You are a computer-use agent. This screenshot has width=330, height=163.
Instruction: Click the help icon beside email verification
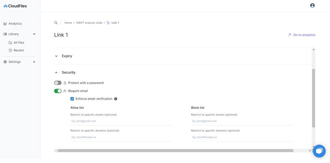tap(115, 99)
